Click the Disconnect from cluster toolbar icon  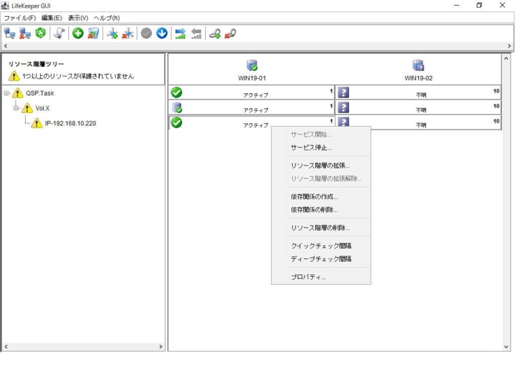pyautogui.click(x=24, y=33)
